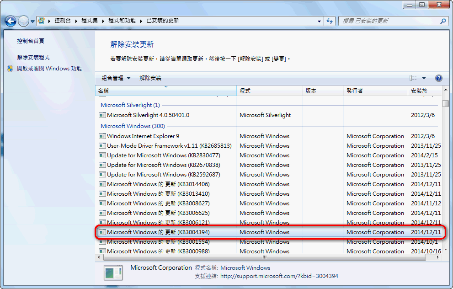Click the vertical scrollbar down arrow
This screenshot has height=289, width=453.
[x=446, y=249]
